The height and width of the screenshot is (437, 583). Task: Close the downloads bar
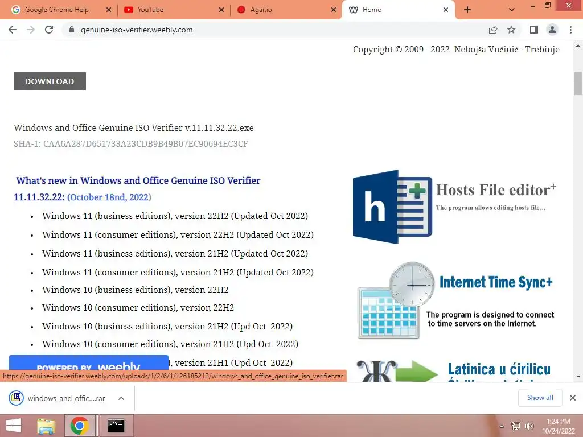coord(573,398)
